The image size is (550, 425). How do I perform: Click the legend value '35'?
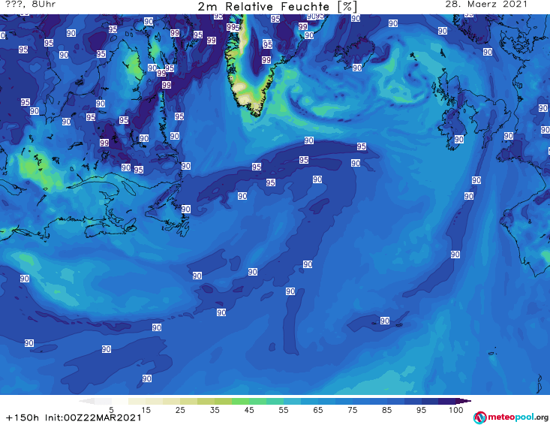[215, 410]
